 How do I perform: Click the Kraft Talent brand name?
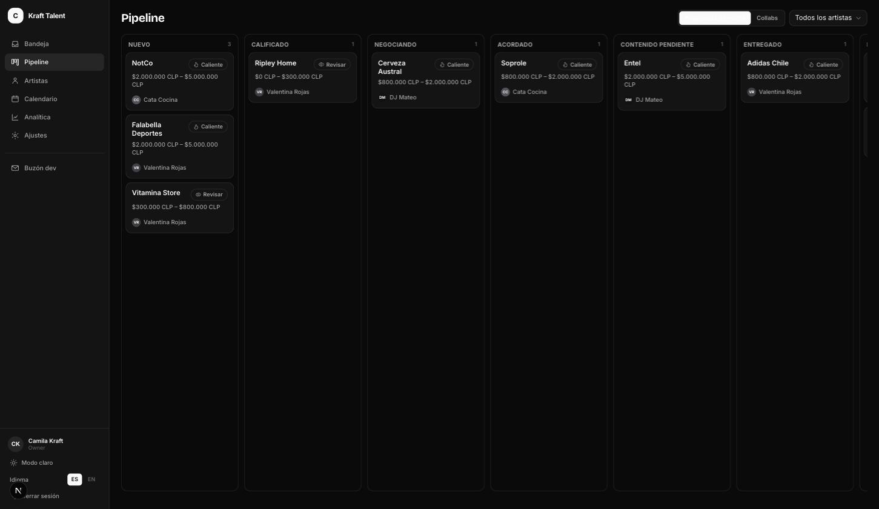coord(47,16)
